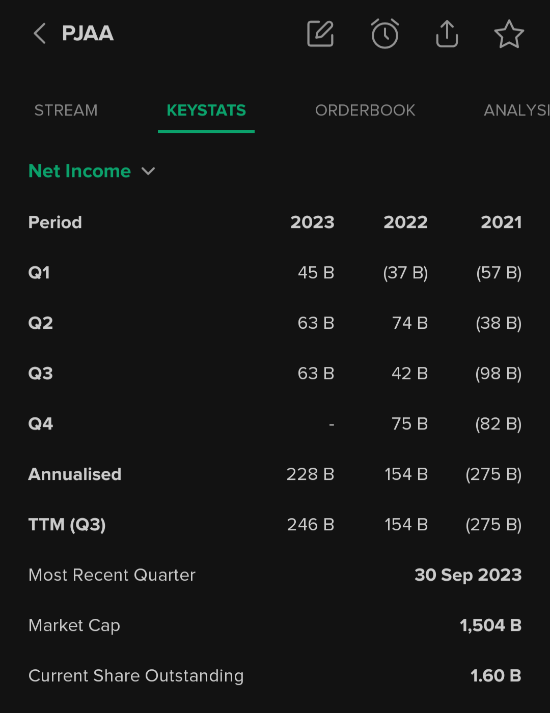Tap the Annualised 2023 value 228 B

(x=310, y=474)
